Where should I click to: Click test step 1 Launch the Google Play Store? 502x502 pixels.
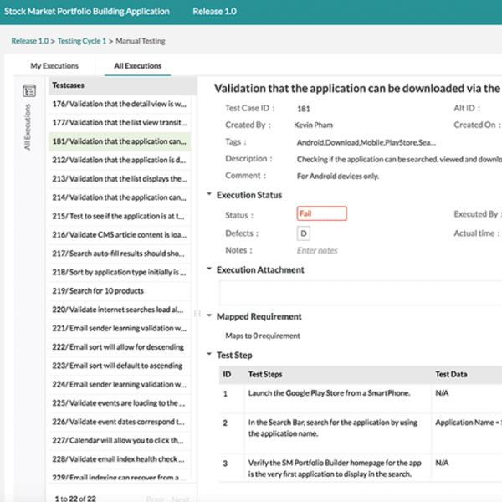pyautogui.click(x=329, y=393)
